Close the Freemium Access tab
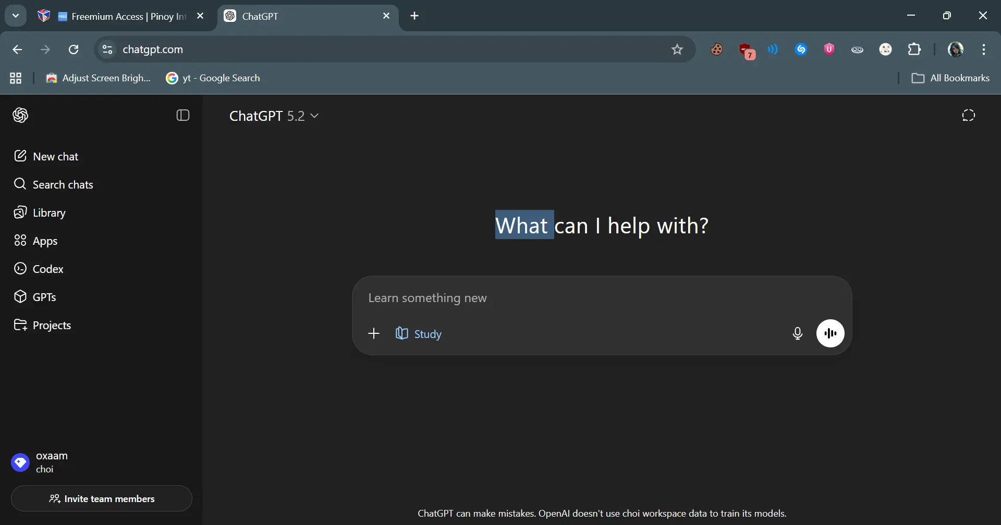This screenshot has height=525, width=1001. [x=200, y=16]
